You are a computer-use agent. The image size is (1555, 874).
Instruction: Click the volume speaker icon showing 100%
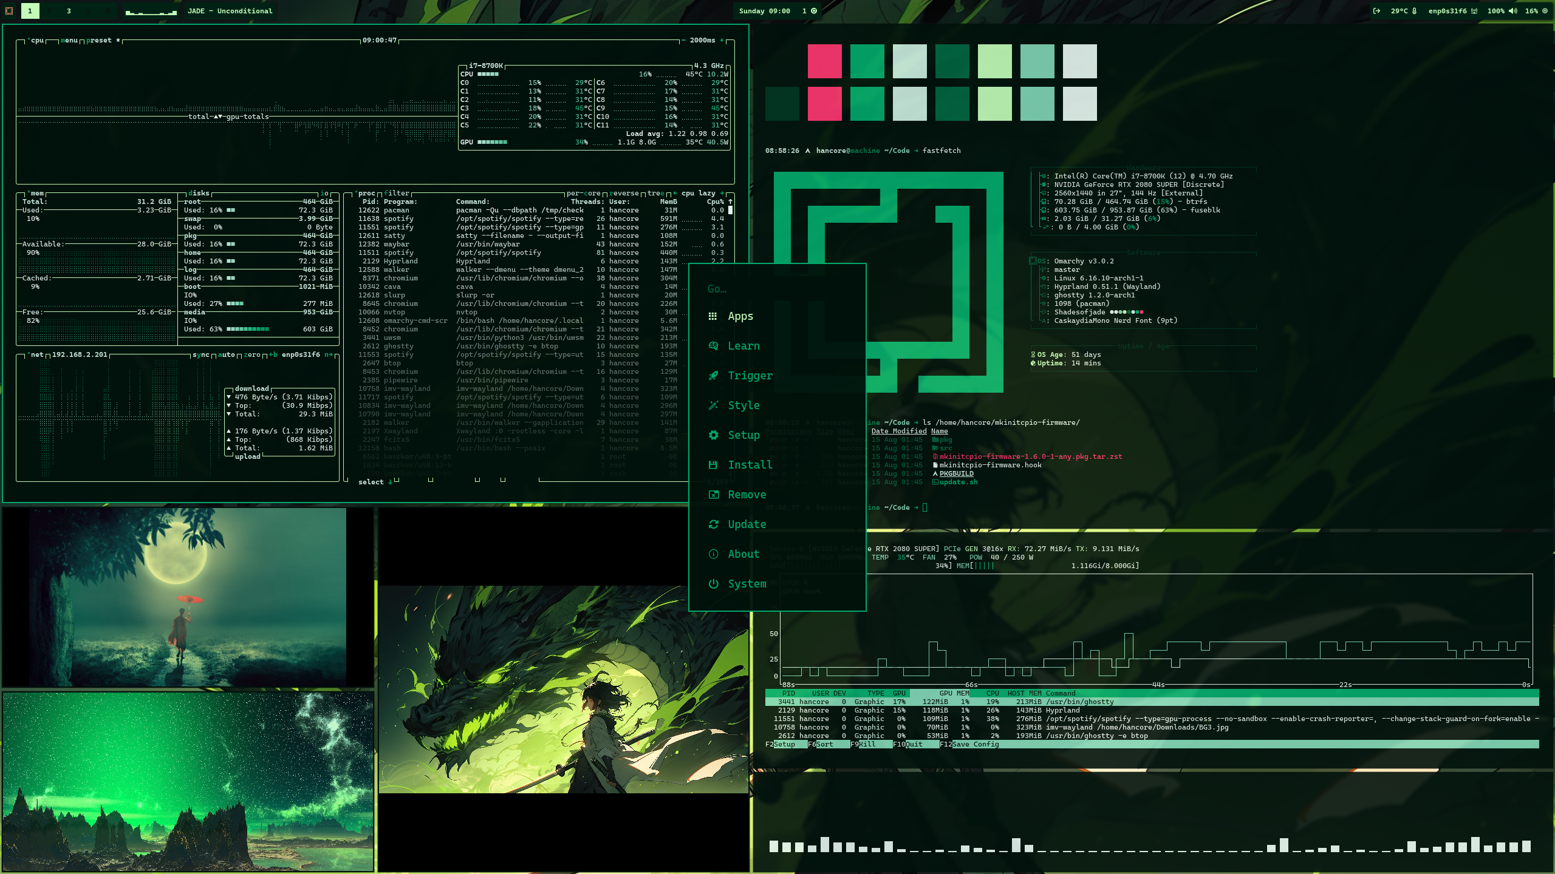[1512, 11]
